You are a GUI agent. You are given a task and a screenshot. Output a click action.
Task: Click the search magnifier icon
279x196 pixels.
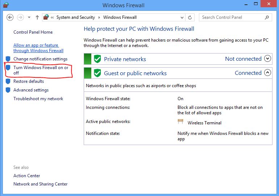click(x=267, y=17)
